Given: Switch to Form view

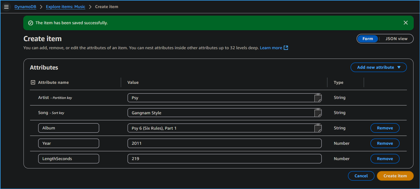Looking at the screenshot, I should point(367,39).
